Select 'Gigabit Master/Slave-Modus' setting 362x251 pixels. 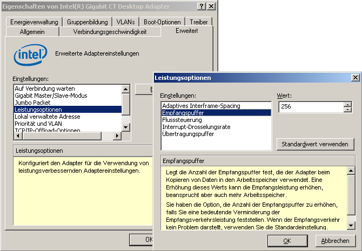point(68,96)
